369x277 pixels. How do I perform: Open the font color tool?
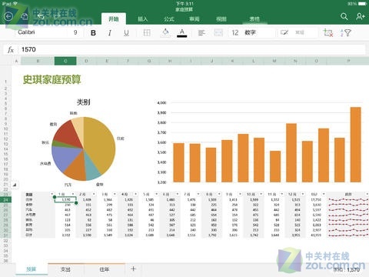(181, 33)
